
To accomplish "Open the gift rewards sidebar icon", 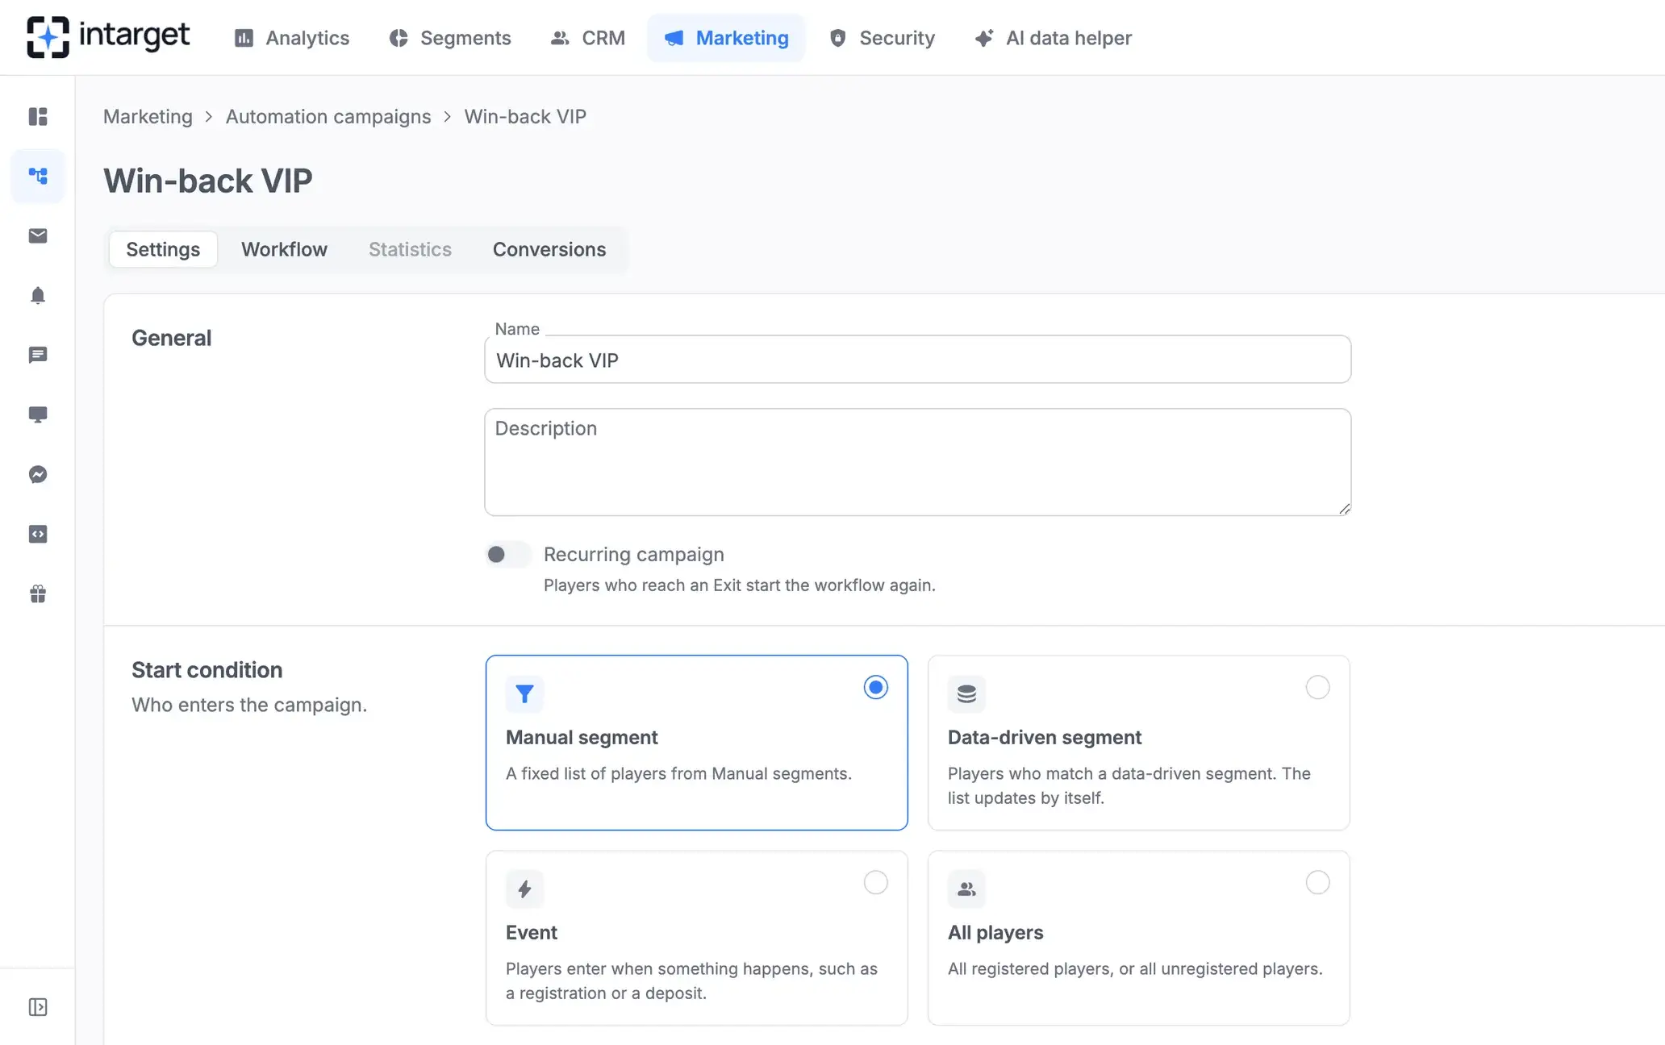I will [x=38, y=594].
